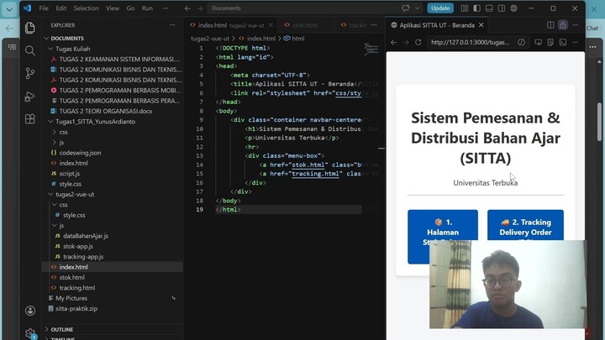The height and width of the screenshot is (340, 605).
Task: Collapse the DOCUMENTS root section
Action: (47, 38)
